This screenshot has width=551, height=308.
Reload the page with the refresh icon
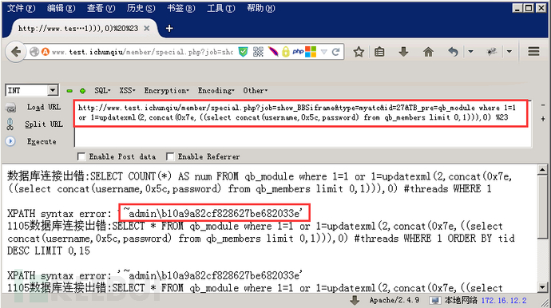pos(335,52)
